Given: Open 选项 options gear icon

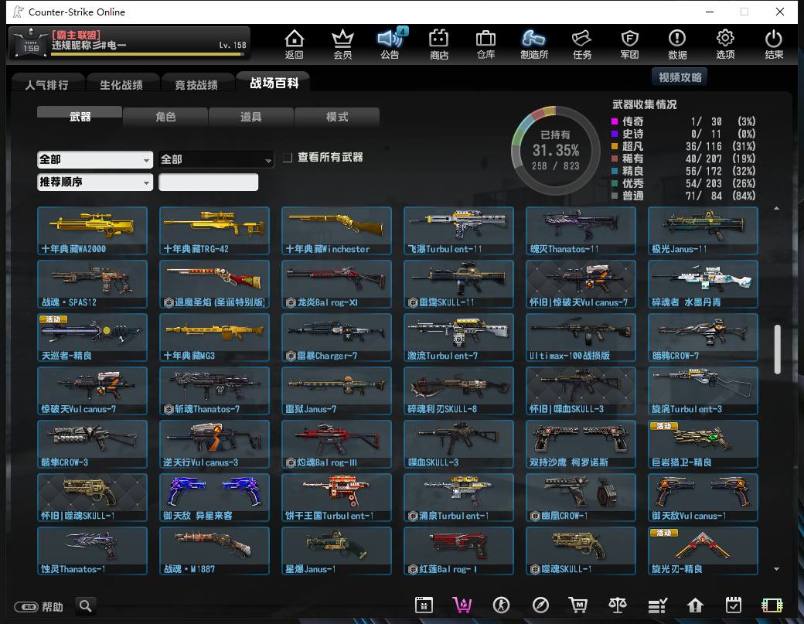Looking at the screenshot, I should click(x=725, y=44).
